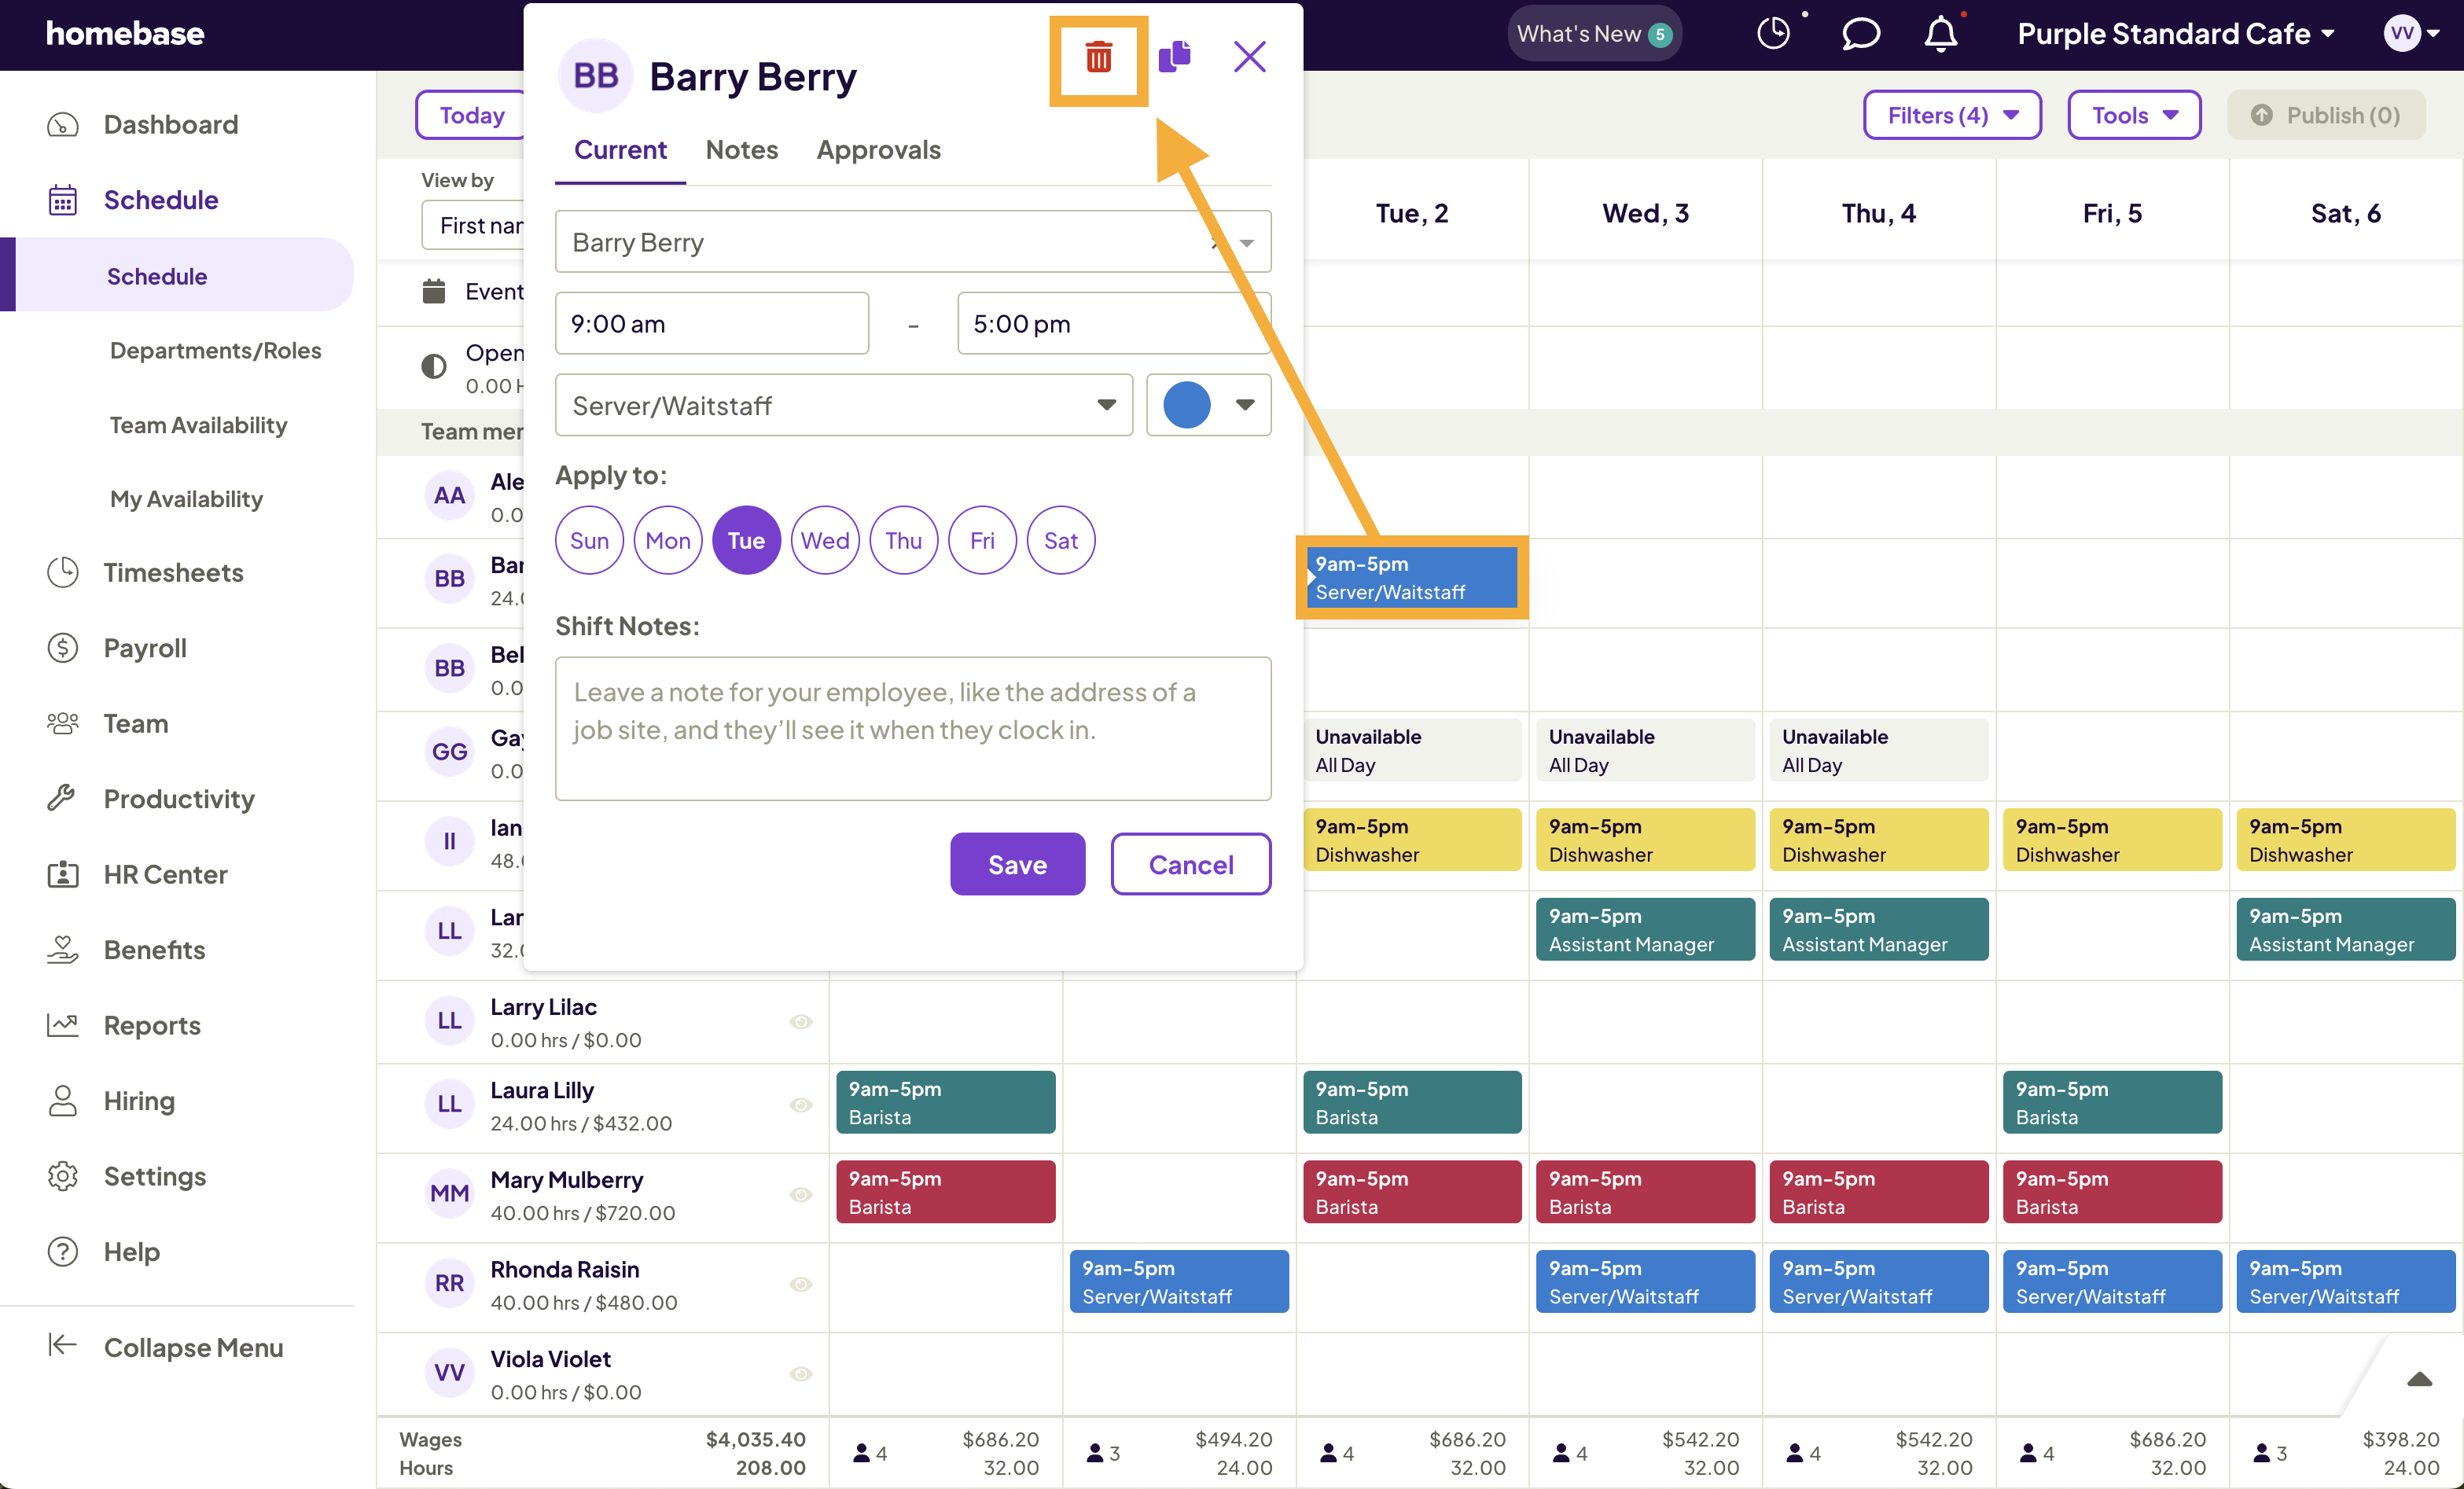2464x1489 pixels.
Task: Open the Filters dropdown
Action: coord(1951,114)
